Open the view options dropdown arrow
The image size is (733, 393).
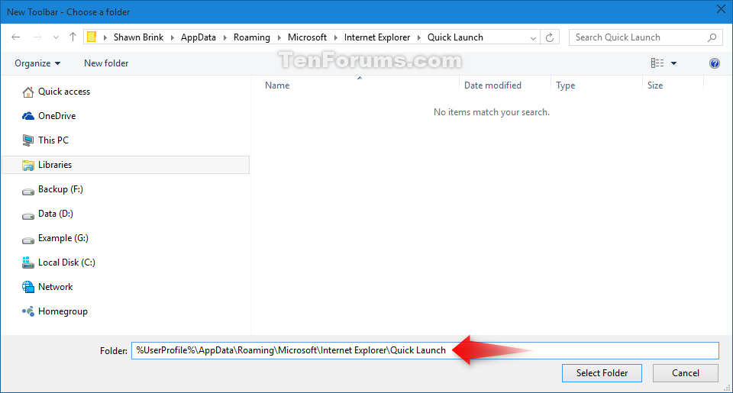coord(673,63)
